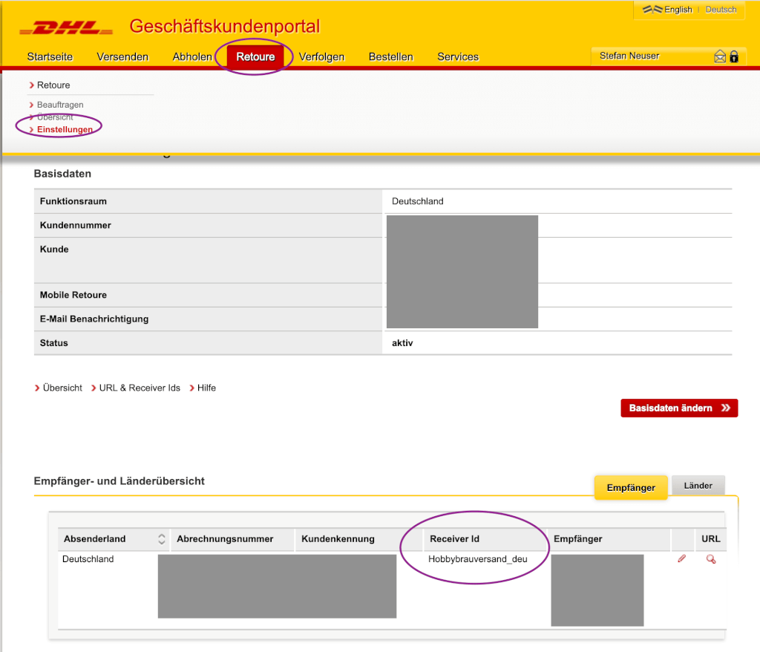Switch language to Deutsch

721,10
